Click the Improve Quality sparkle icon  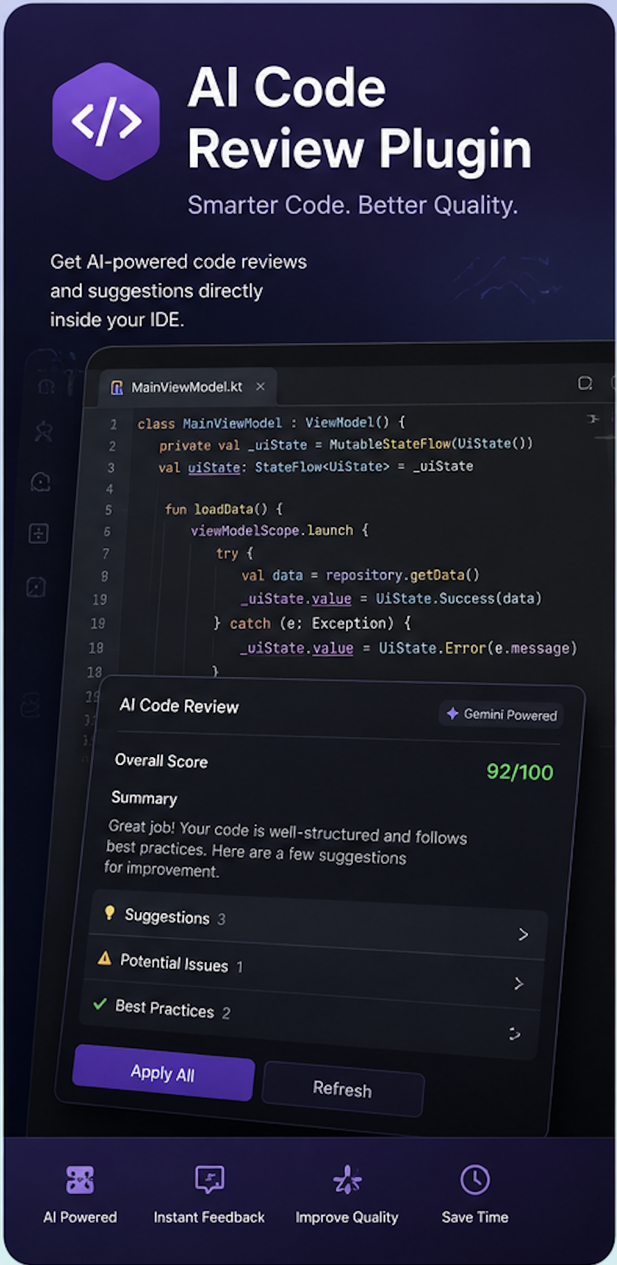[347, 1180]
